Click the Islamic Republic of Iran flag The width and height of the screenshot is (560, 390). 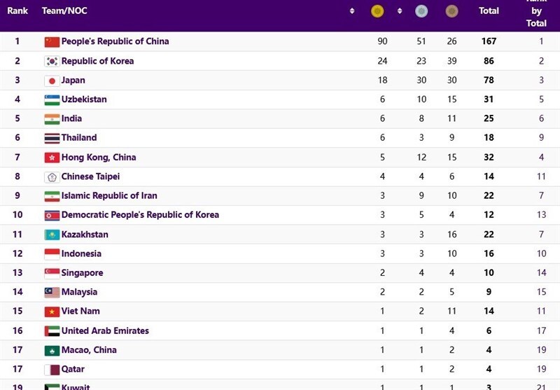(52, 196)
